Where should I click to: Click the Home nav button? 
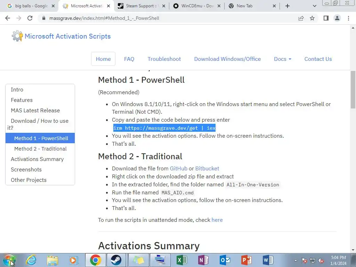103,59
